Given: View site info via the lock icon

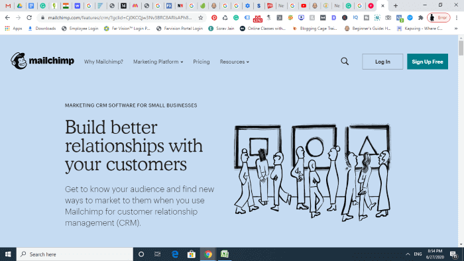Looking at the screenshot, I should pos(42,18).
